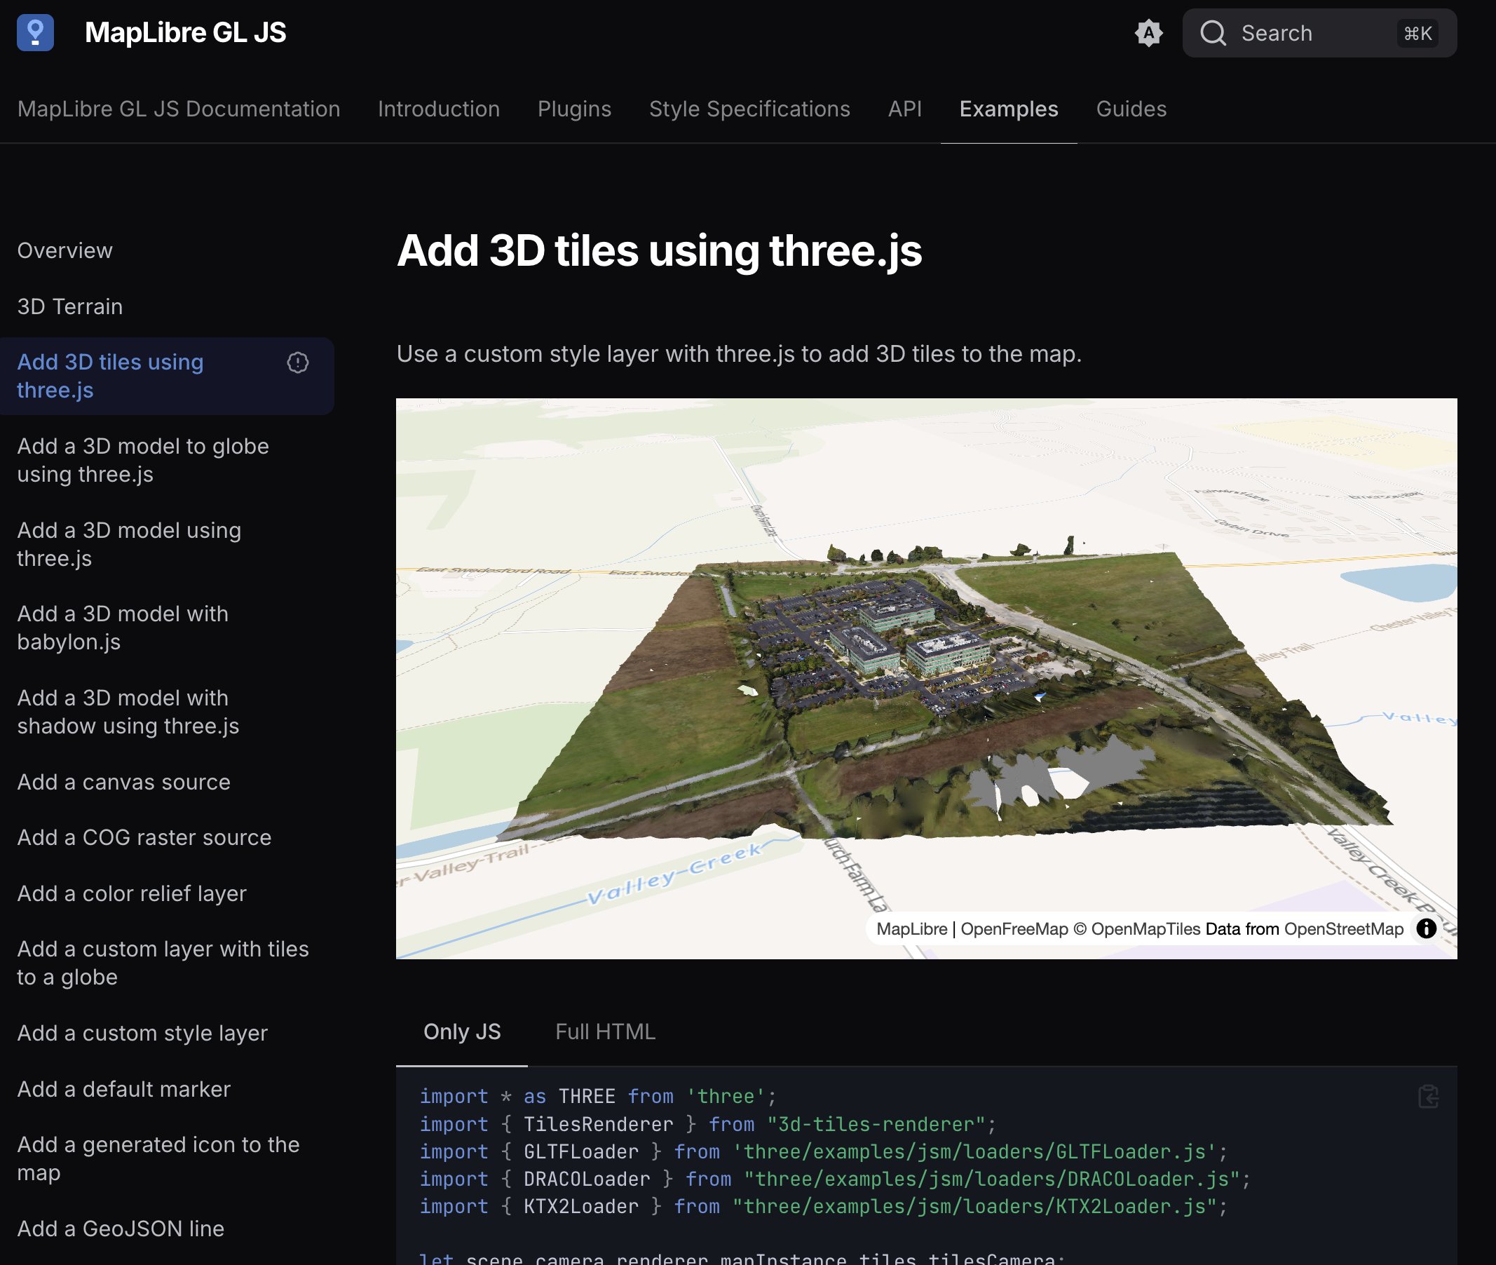Open Add a custom layer with tiles example
This screenshot has height=1265, width=1496.
(x=163, y=963)
